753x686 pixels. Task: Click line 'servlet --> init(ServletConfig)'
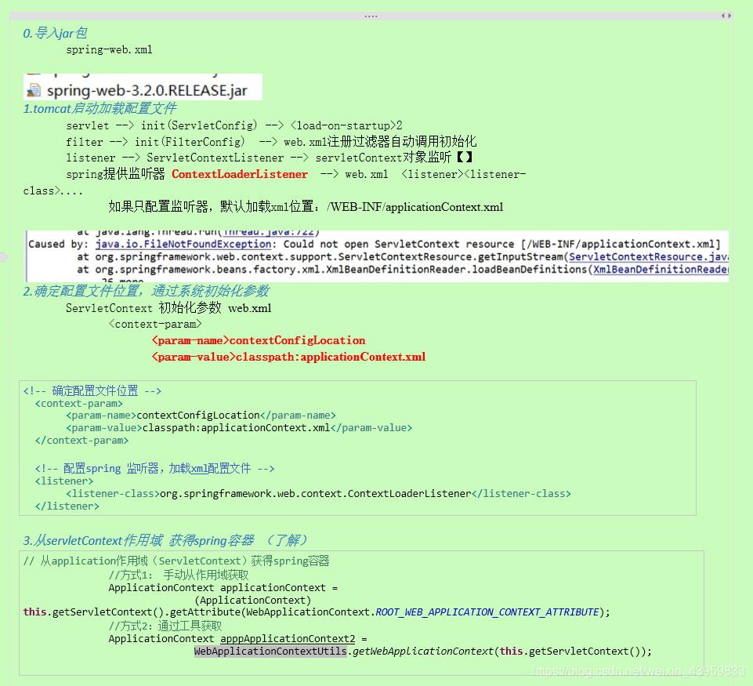coord(161,125)
